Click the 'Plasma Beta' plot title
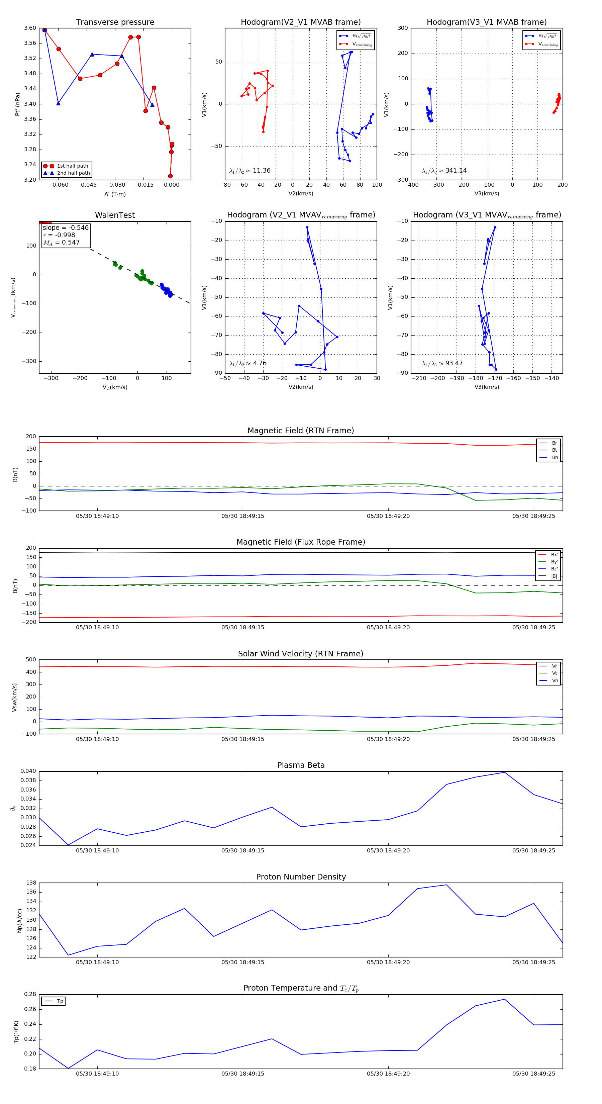The width and height of the screenshot is (602, 1104). (301, 765)
